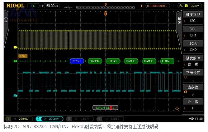208x132 pixels.
Task: Click the orange trigger level indicator near the grid's bottom right
Action: [x=177, y=109]
